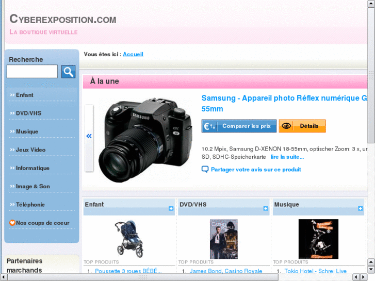Image resolution: width=375 pixels, height=281 pixels.
Task: Click the Accueil breadcrumb link
Action: pyautogui.click(x=133, y=54)
